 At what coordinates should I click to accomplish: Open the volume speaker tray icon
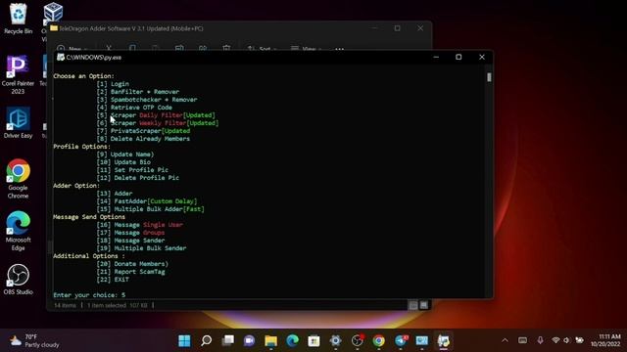(566, 340)
